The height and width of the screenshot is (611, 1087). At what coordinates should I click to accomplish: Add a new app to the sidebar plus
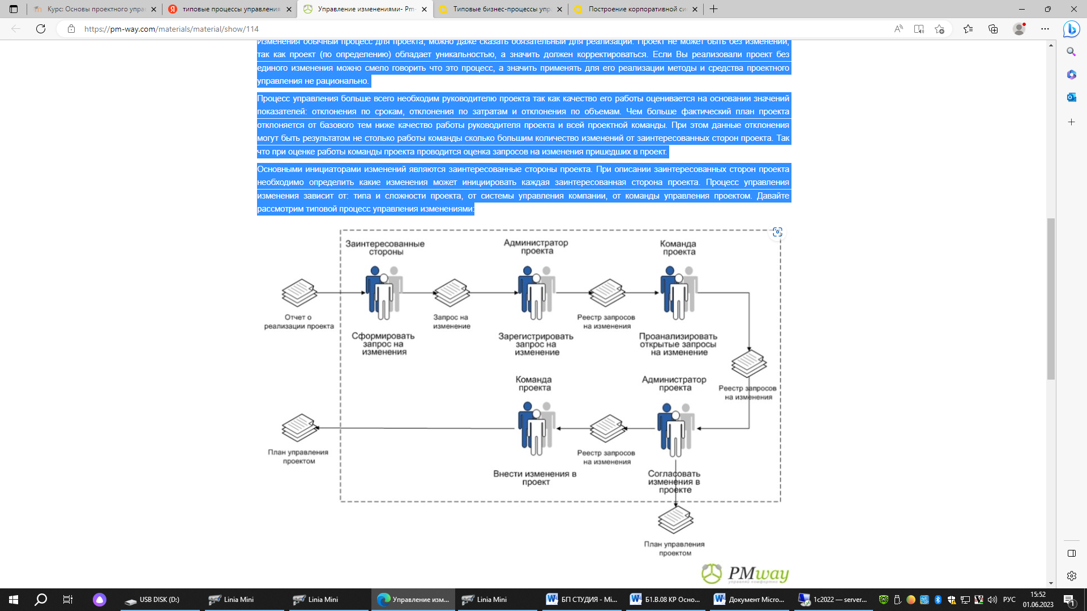tap(1071, 122)
